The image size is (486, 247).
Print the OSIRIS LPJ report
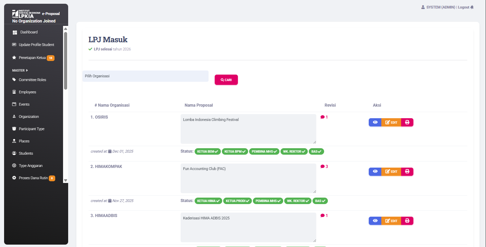407,122
